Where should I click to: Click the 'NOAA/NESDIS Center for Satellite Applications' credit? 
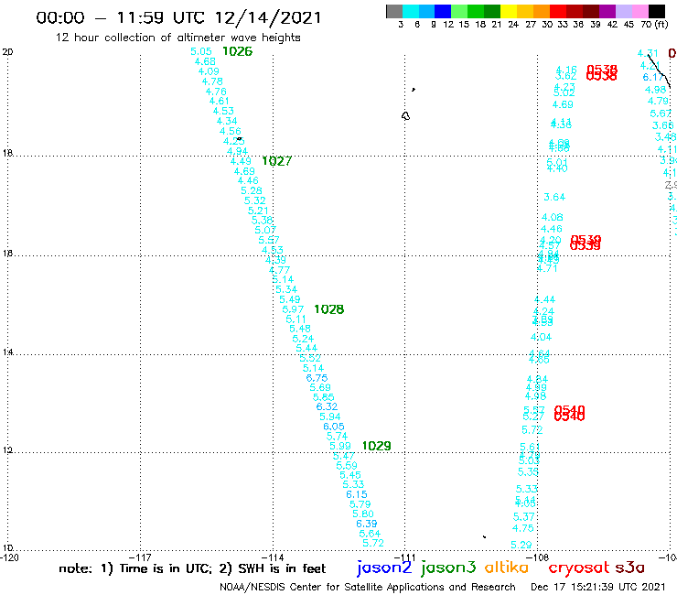point(368,588)
